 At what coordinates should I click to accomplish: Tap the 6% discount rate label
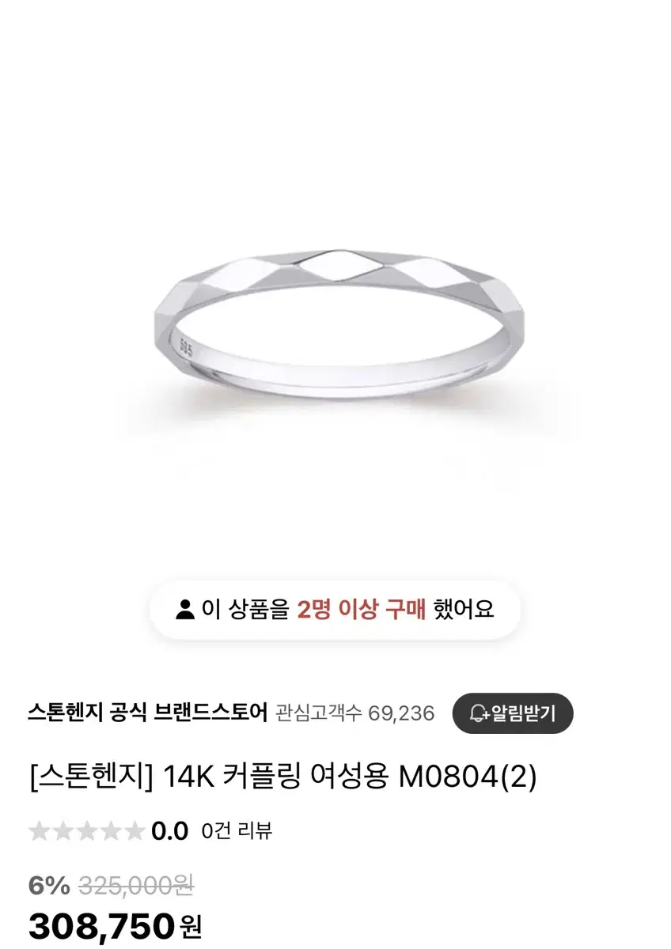point(49,886)
